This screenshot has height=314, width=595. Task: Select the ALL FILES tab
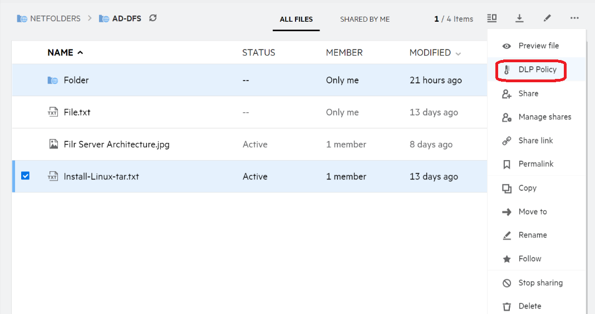[x=296, y=19]
